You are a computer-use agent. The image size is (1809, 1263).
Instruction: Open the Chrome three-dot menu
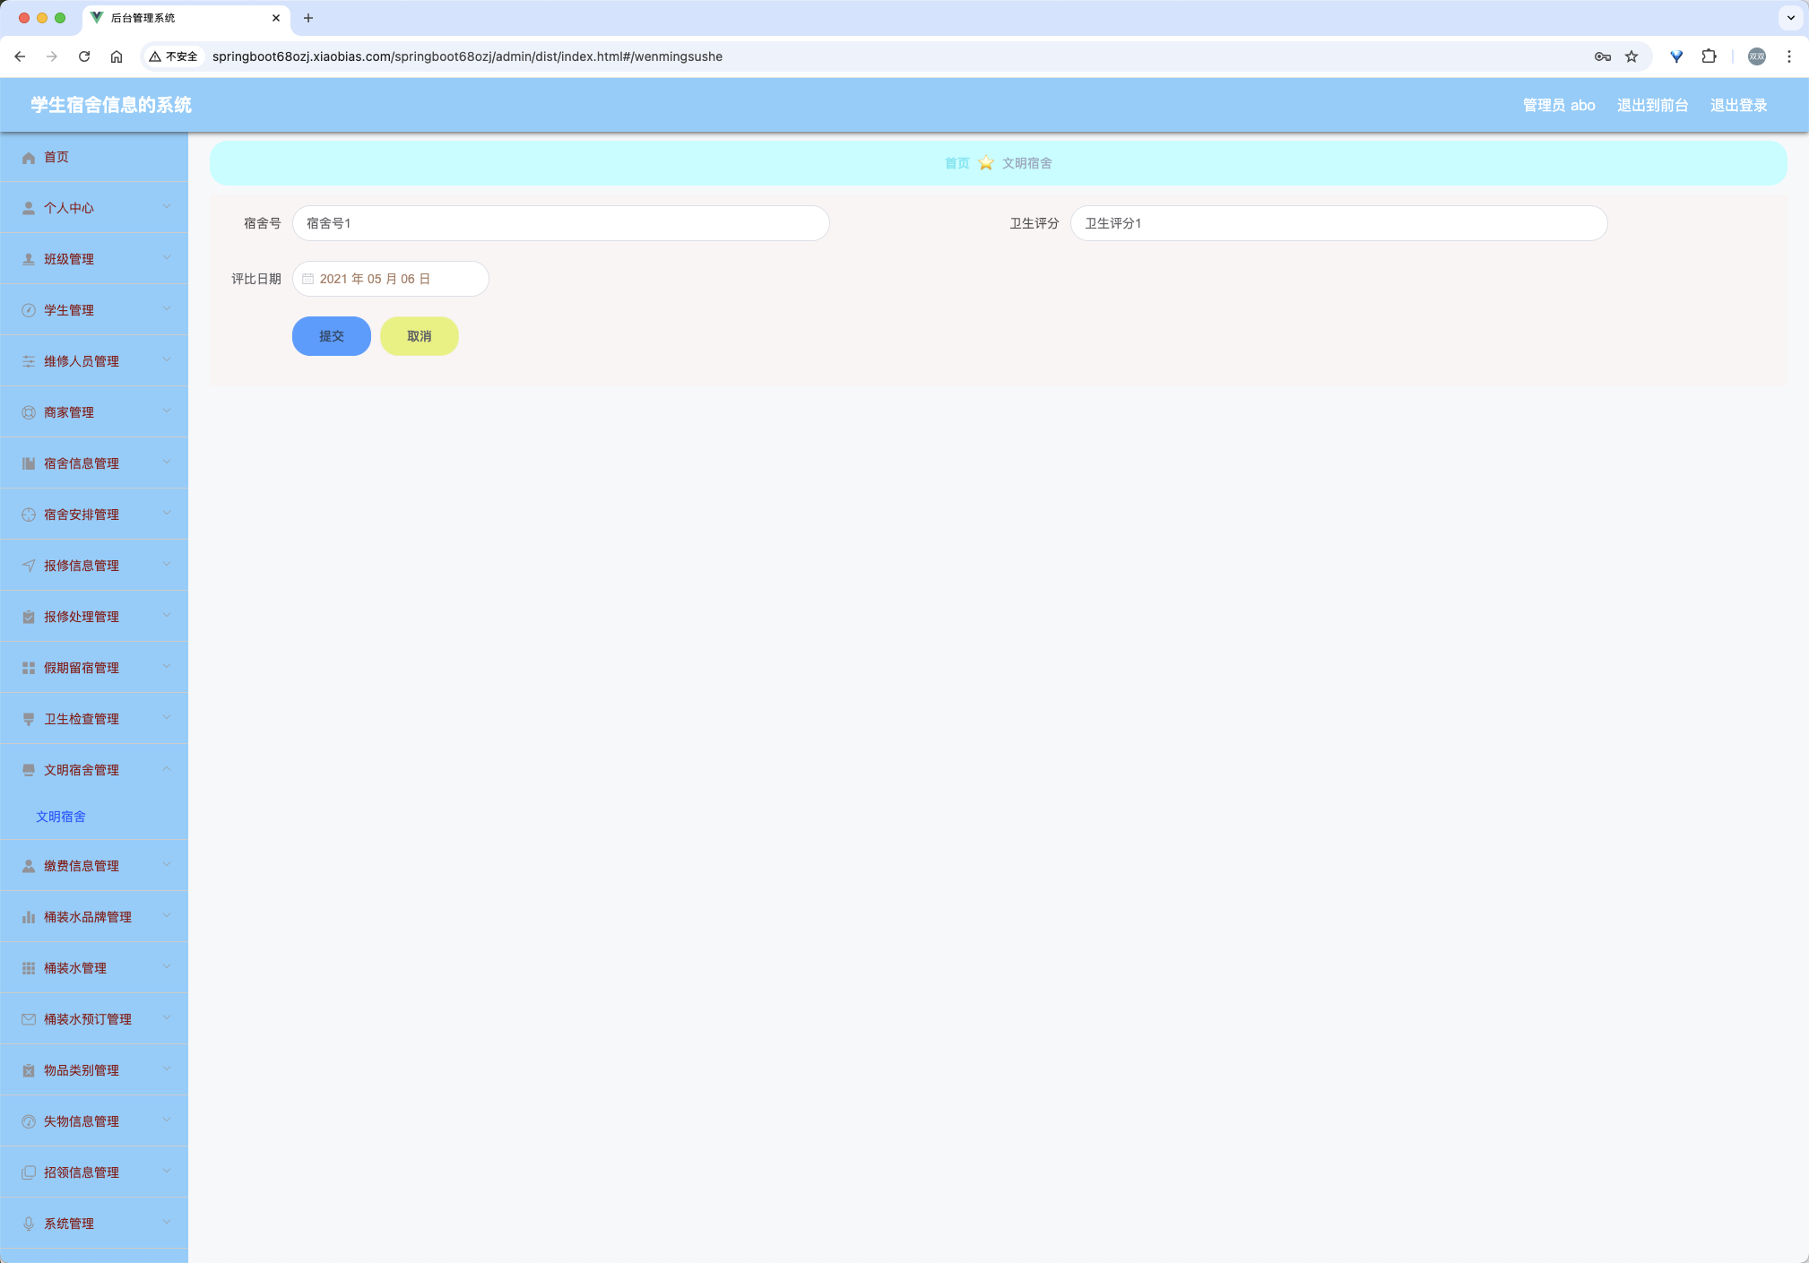[x=1789, y=56]
